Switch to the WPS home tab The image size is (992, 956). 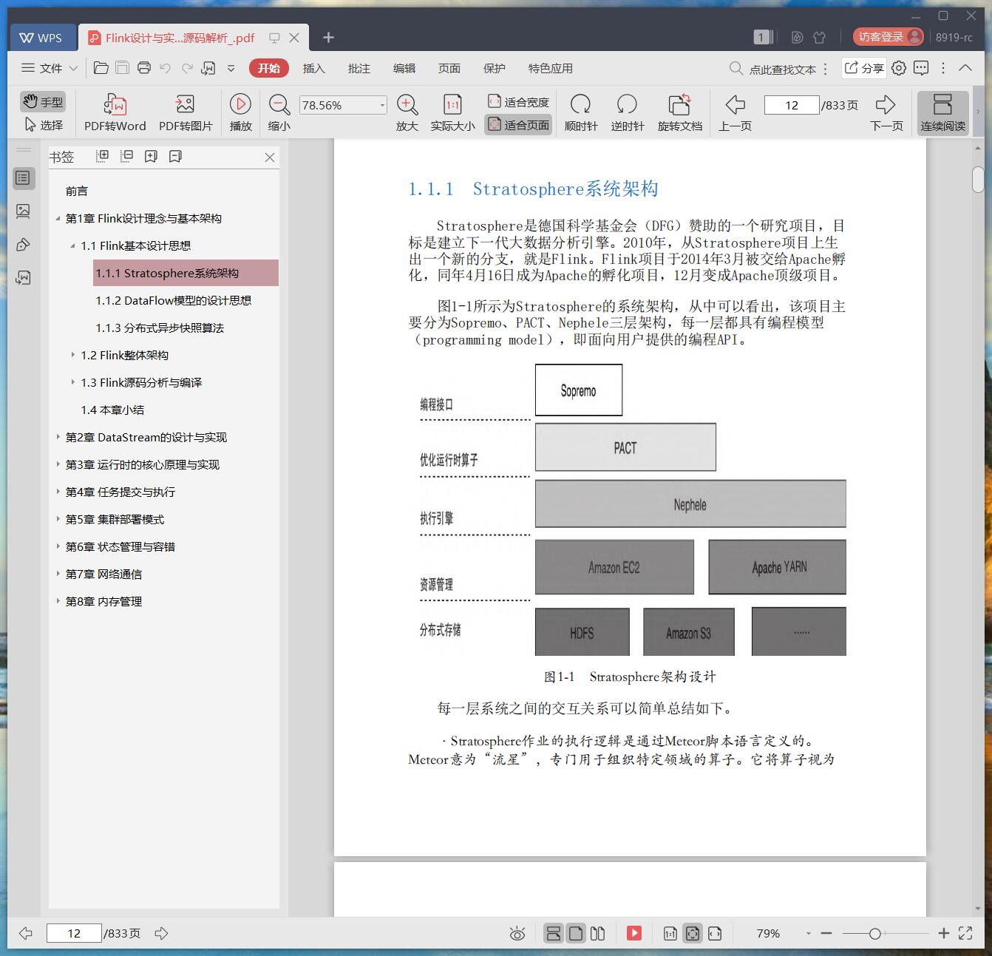[41, 37]
